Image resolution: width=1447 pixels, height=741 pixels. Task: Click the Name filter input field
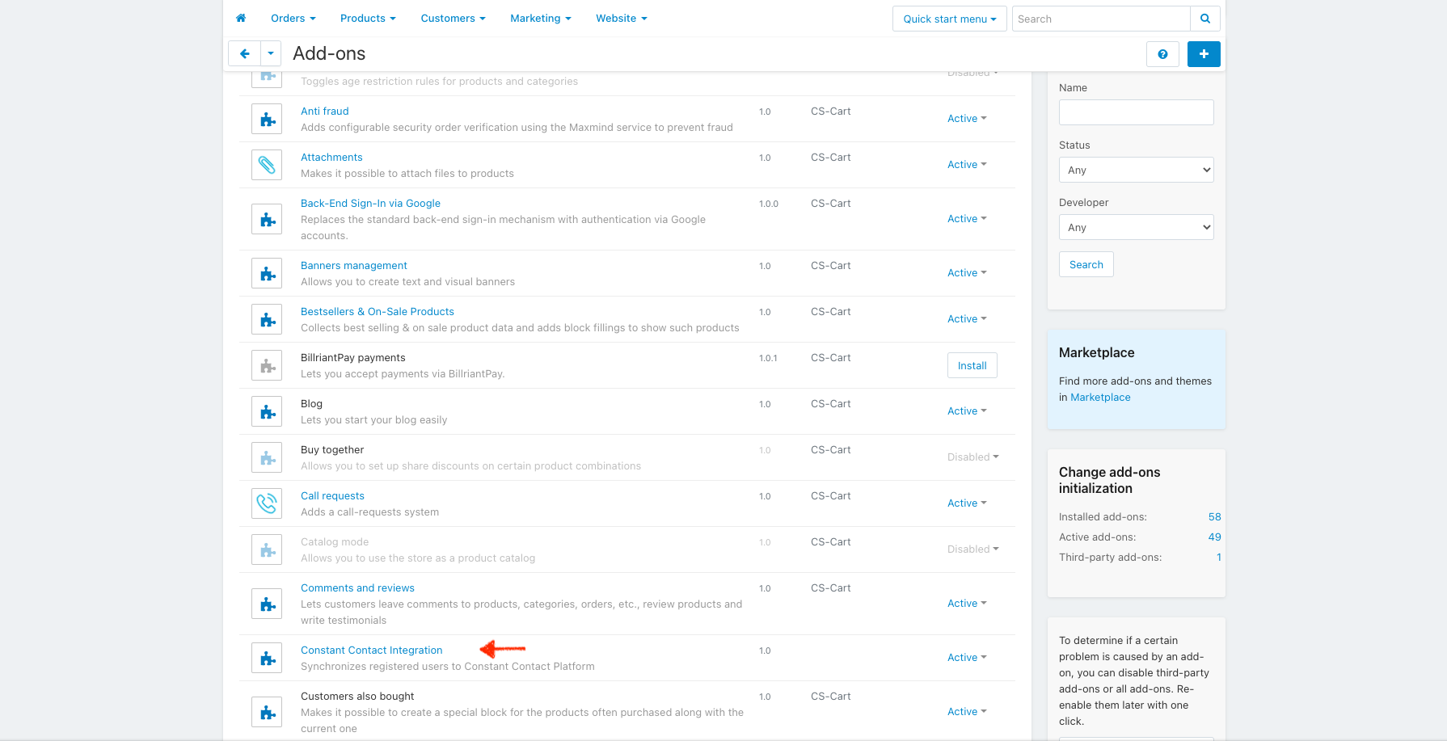pyautogui.click(x=1136, y=112)
